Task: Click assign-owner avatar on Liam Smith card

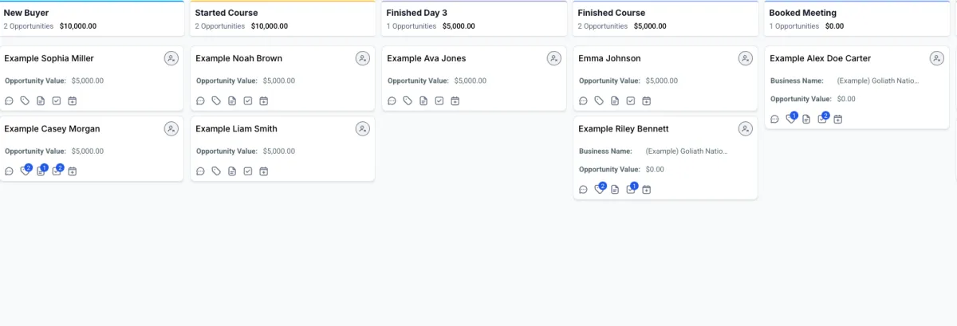Action: (x=363, y=129)
